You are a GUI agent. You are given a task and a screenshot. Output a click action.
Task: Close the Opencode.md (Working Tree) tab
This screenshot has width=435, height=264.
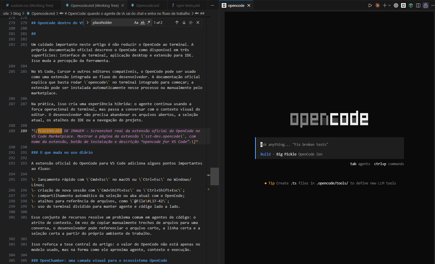(122, 5)
